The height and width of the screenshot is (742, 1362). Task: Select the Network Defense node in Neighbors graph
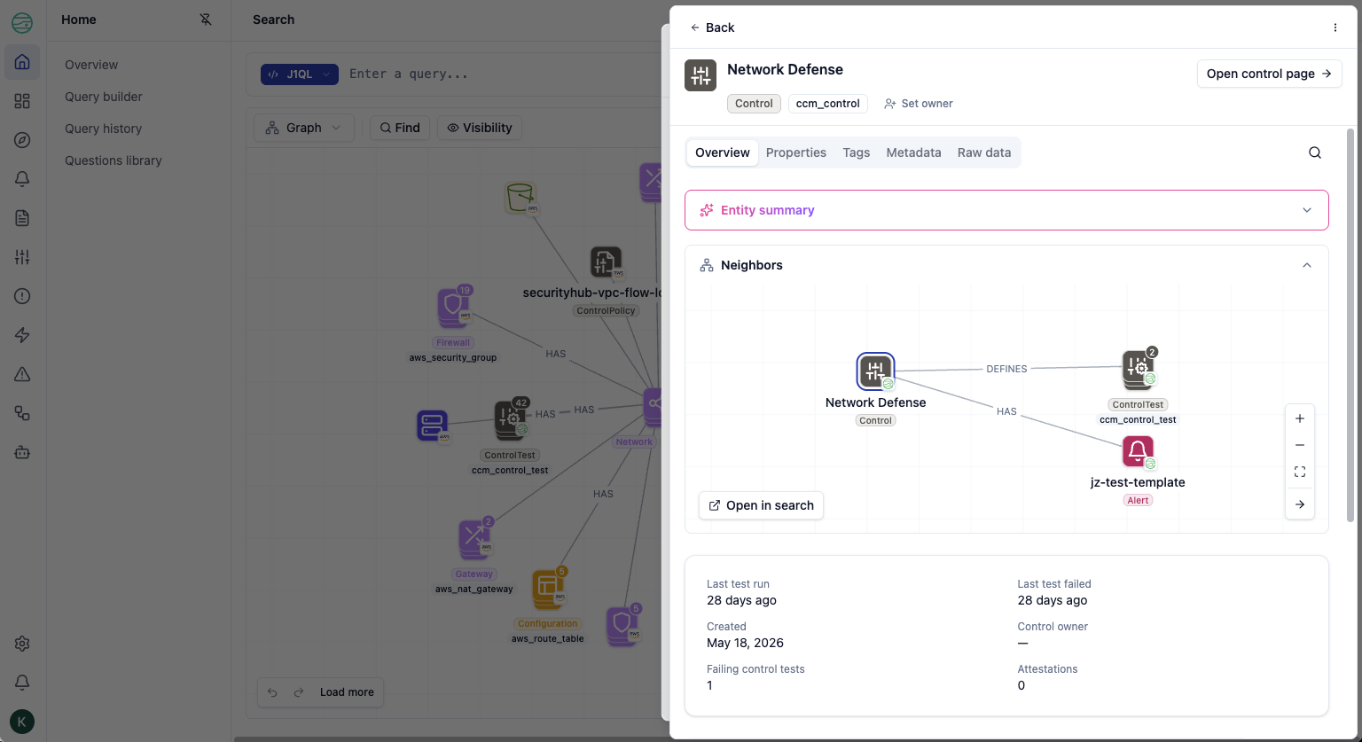[875, 371]
